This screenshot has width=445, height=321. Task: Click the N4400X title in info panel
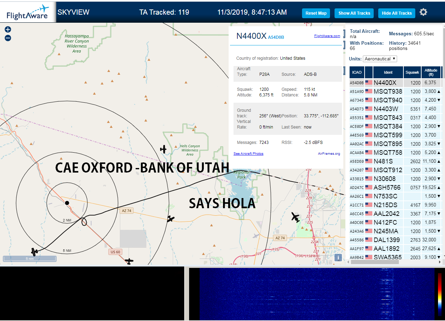[x=251, y=36]
